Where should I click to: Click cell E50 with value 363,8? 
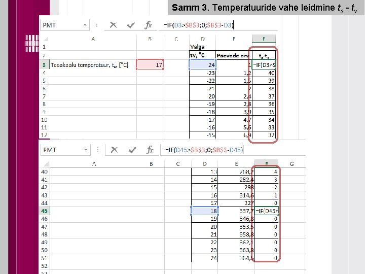pos(236,250)
